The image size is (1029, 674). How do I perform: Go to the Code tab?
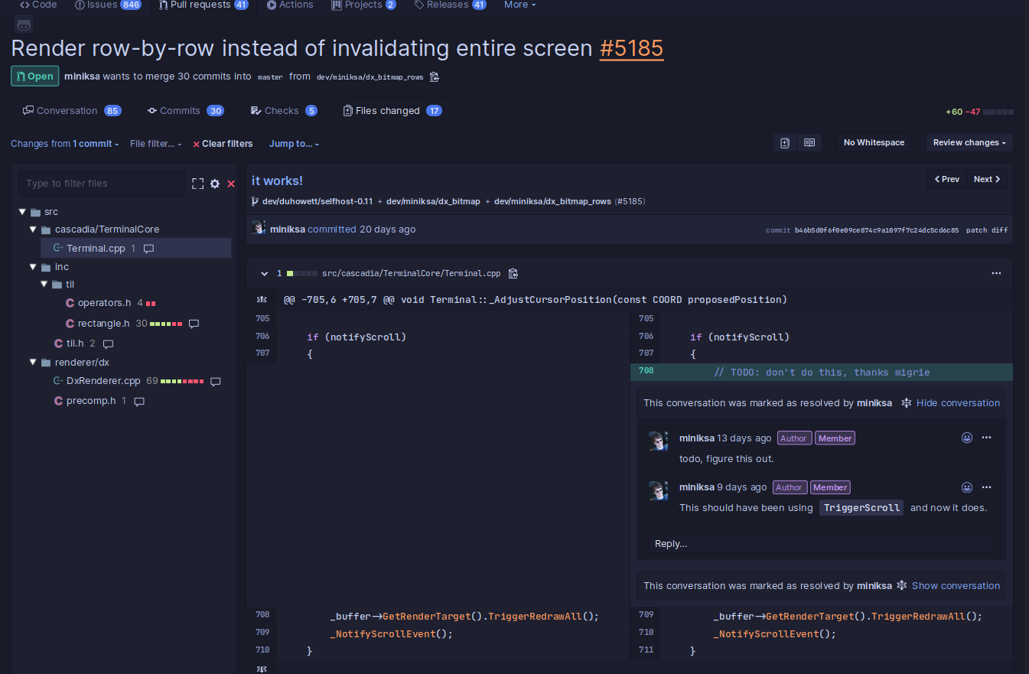coord(38,5)
